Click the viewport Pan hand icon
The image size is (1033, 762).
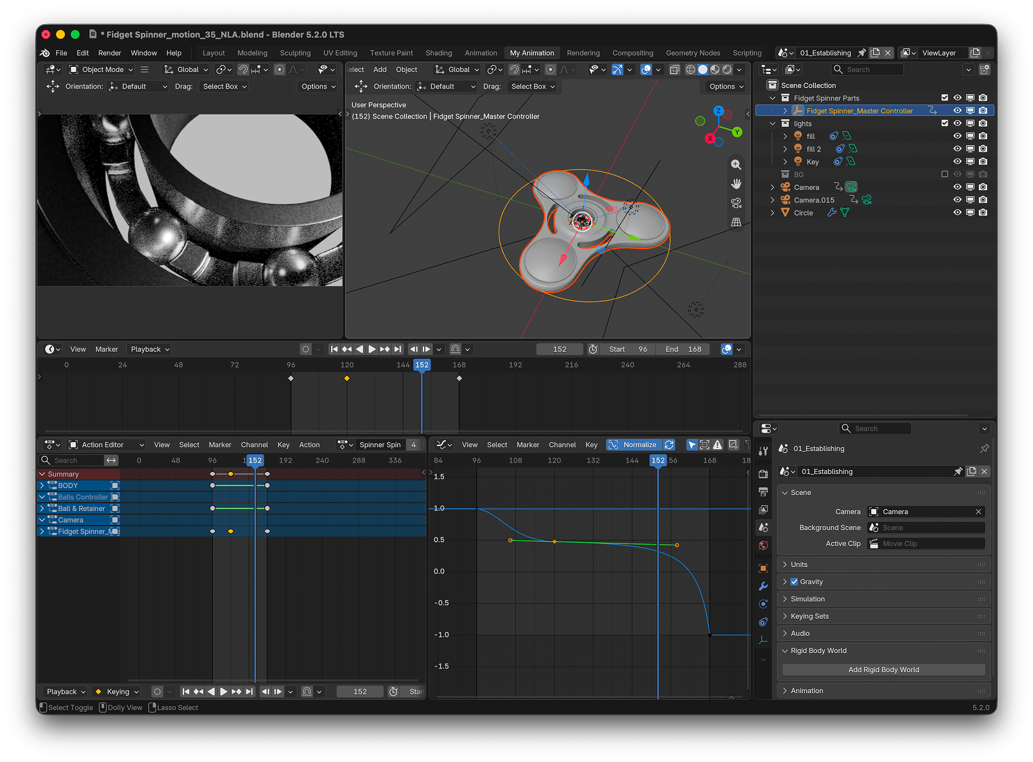click(x=736, y=183)
